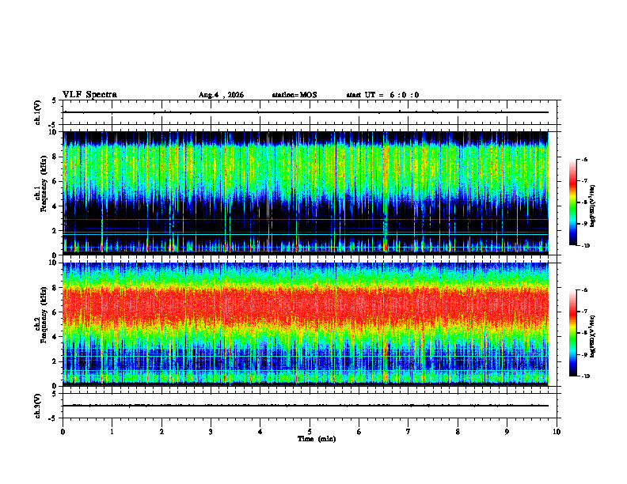
Task: Click the Time (min) axis label
Action: tap(317, 439)
